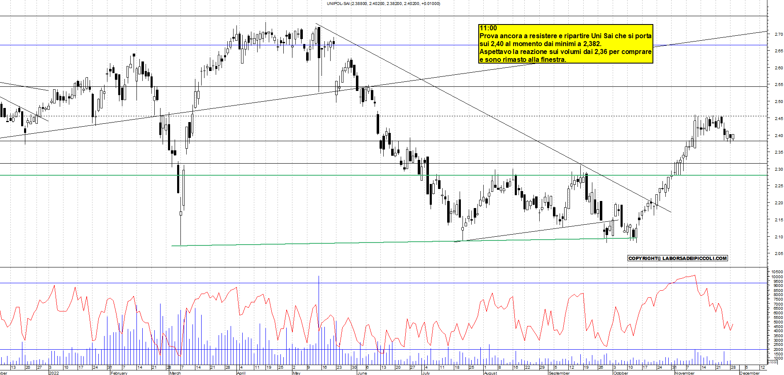
Task: Click the July month label
Action: tap(426, 373)
